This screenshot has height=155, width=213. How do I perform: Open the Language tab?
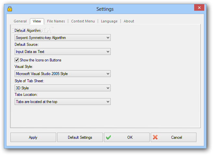point(109,21)
